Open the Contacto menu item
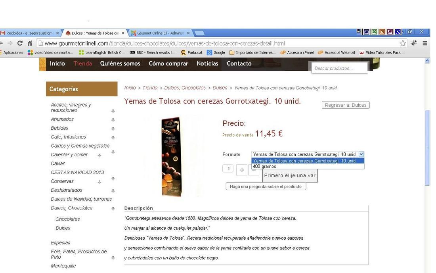Viewport: 436px width, 273px height. point(239,63)
